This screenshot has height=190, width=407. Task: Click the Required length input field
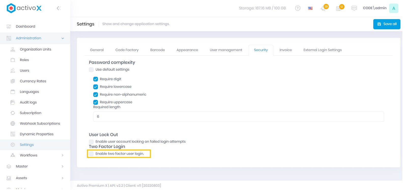[238, 117]
